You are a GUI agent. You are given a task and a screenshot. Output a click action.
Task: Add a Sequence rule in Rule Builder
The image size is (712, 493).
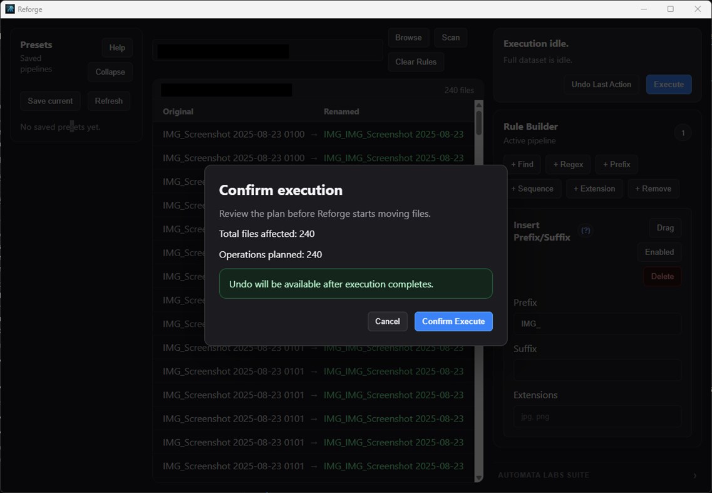533,189
